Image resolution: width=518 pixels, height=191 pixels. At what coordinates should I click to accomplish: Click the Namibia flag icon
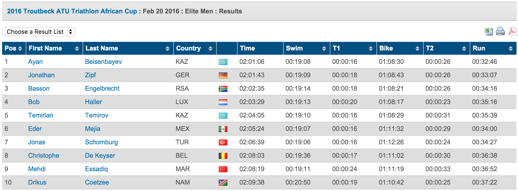click(223, 183)
